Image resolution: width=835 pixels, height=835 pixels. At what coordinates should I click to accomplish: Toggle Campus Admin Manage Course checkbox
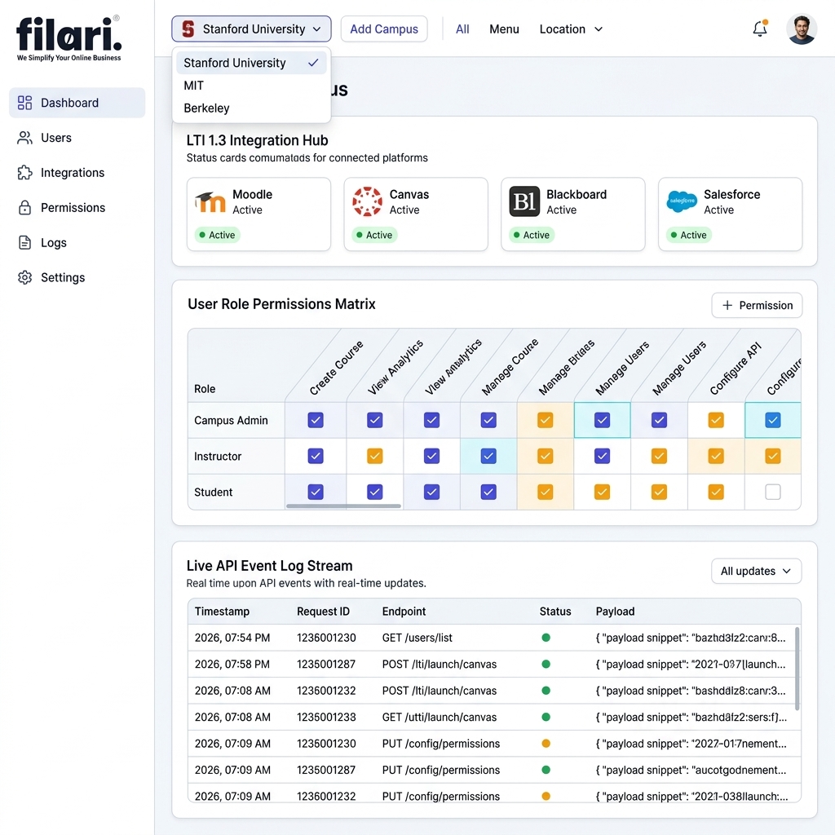(489, 420)
